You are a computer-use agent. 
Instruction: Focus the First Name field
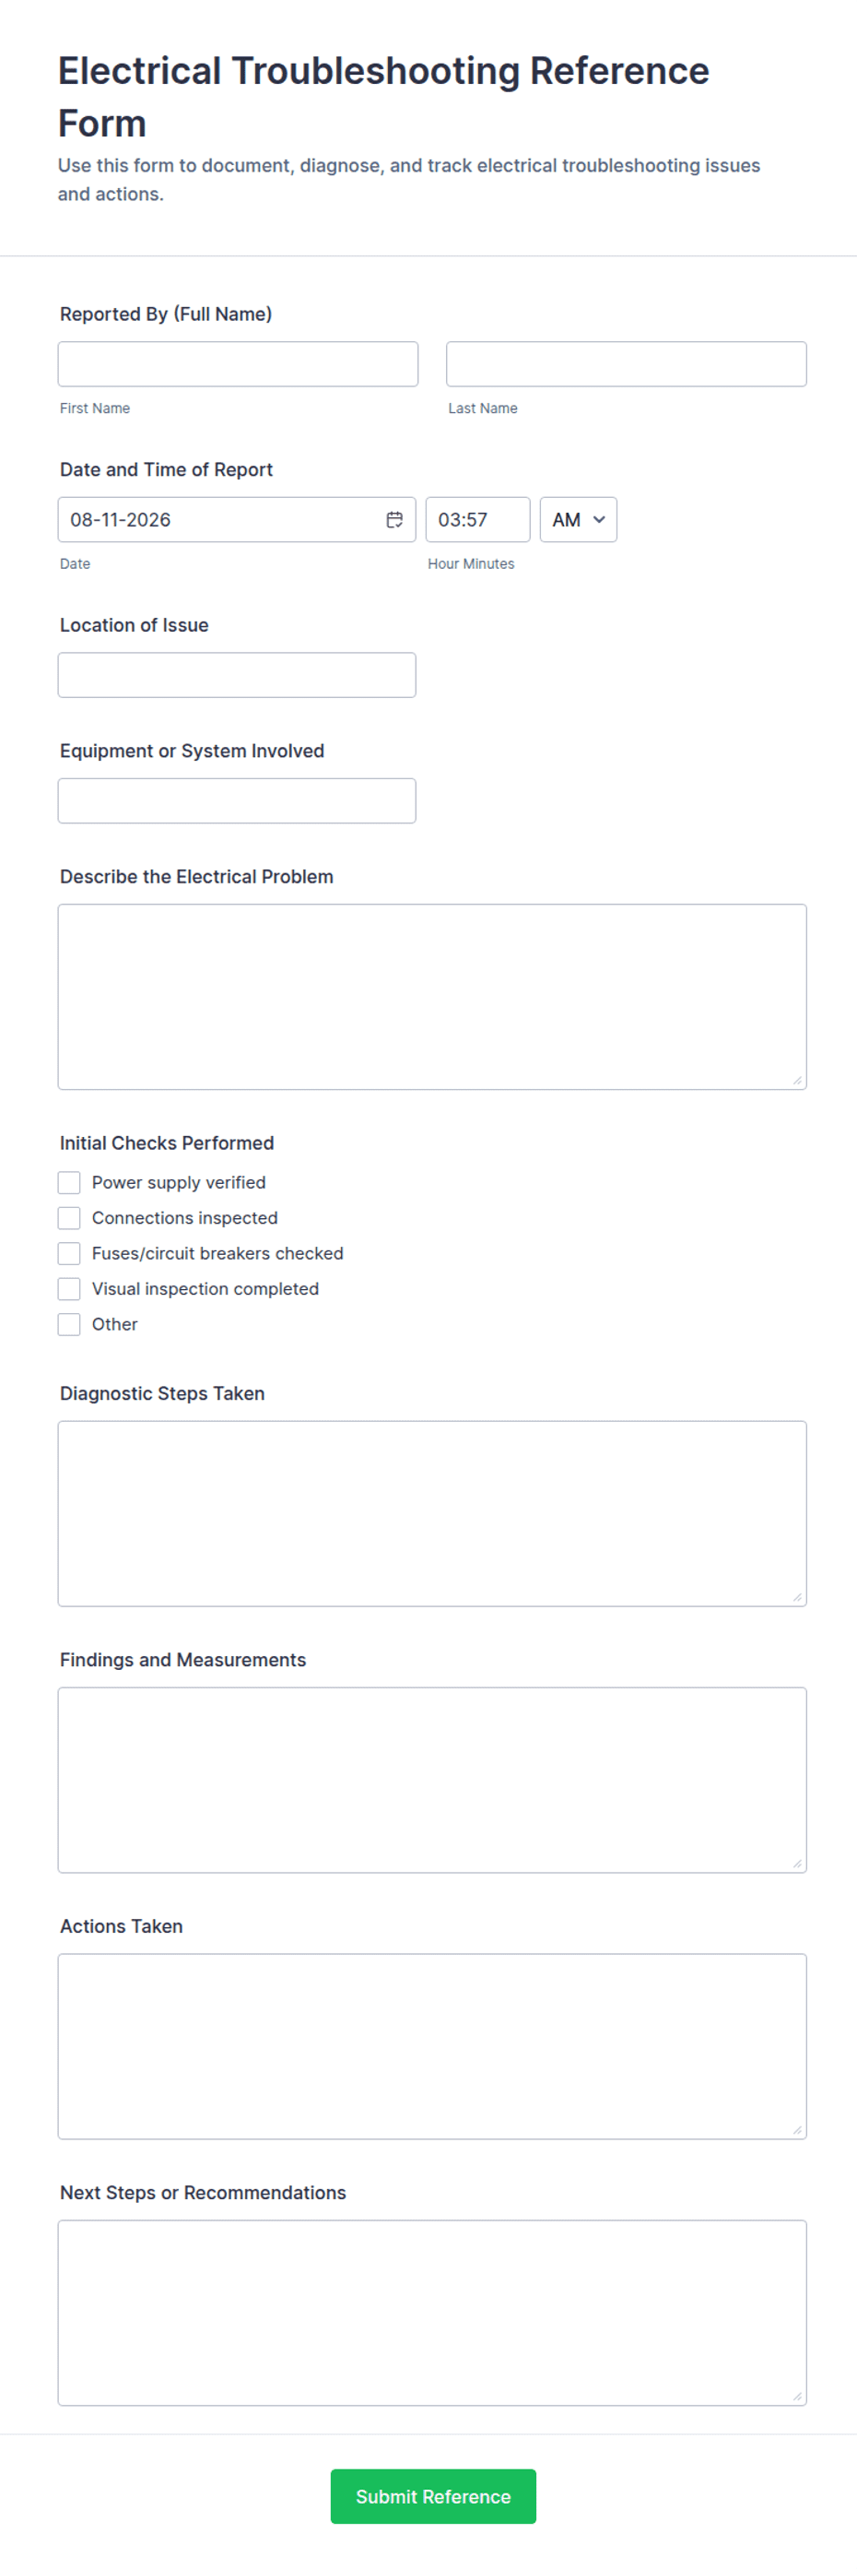click(x=238, y=364)
